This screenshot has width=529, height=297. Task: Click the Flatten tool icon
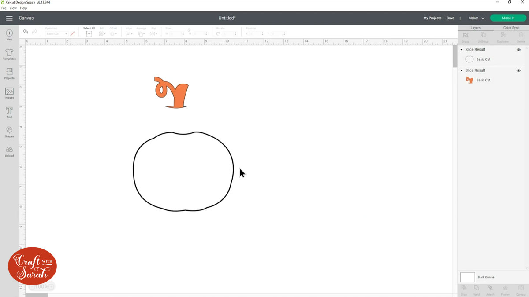click(505, 288)
